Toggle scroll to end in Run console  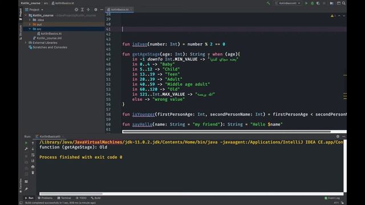(x=33, y=161)
